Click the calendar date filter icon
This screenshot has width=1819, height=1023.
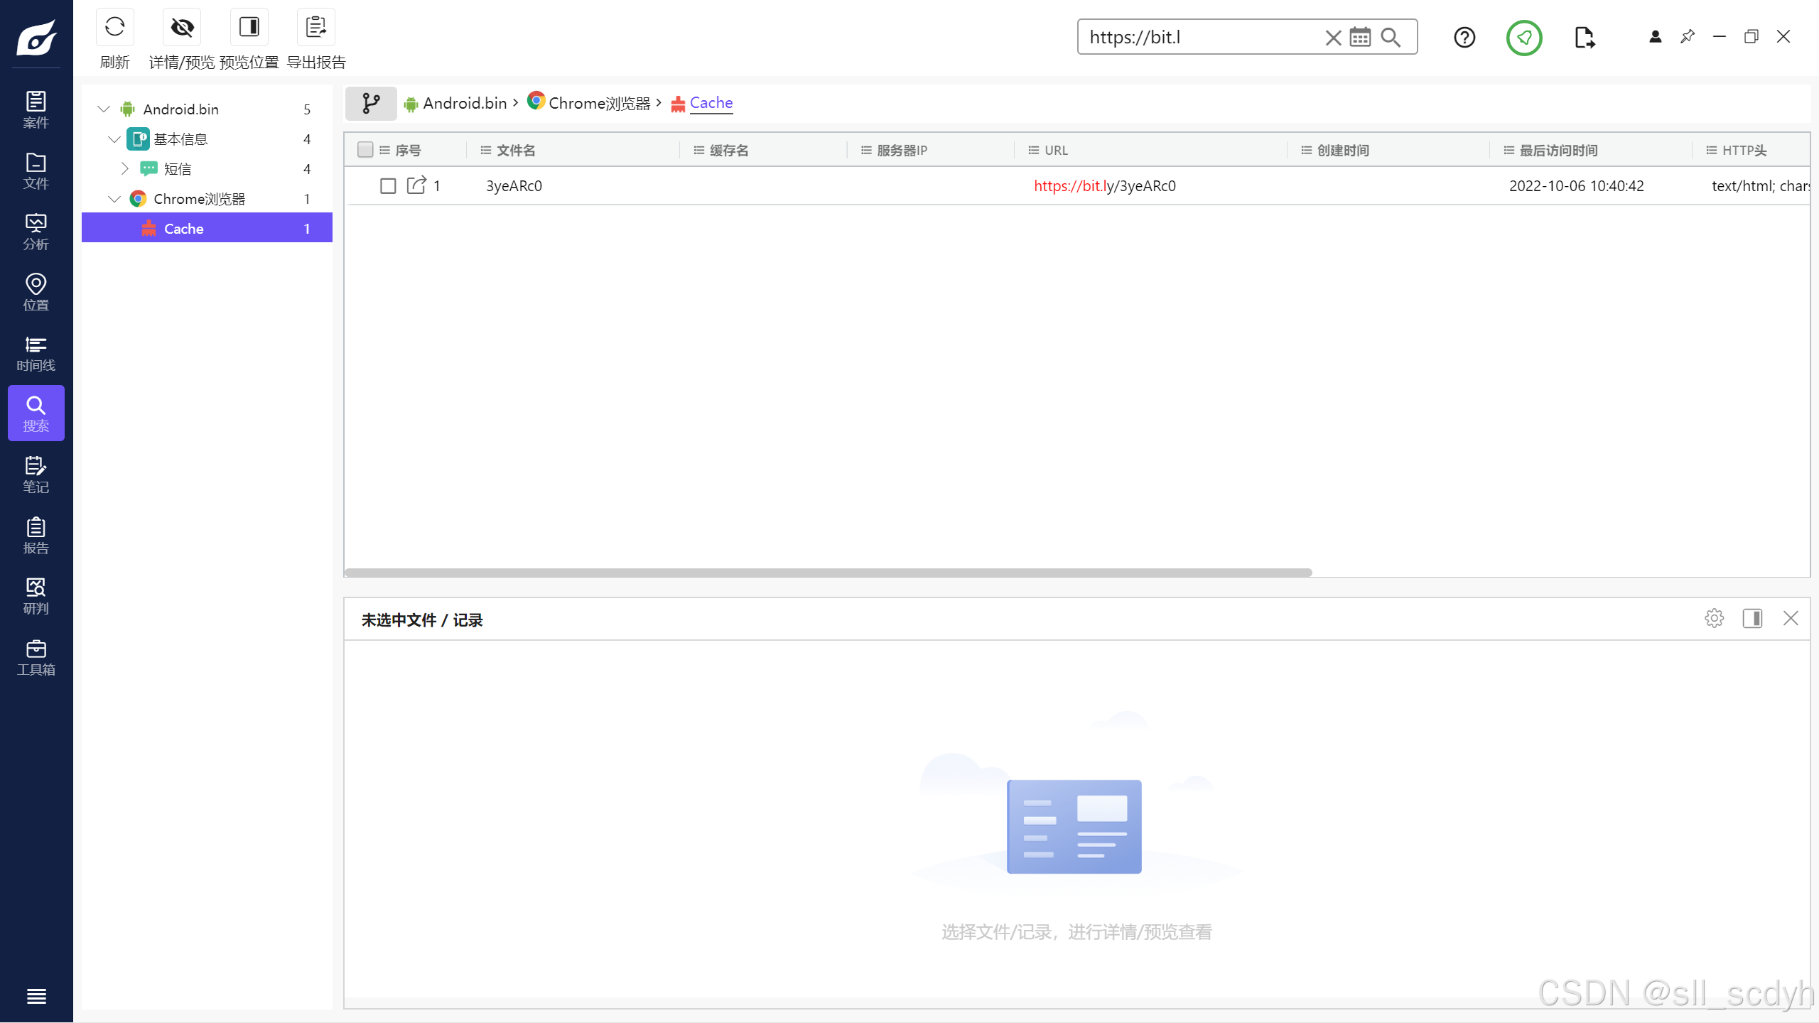[x=1359, y=37]
